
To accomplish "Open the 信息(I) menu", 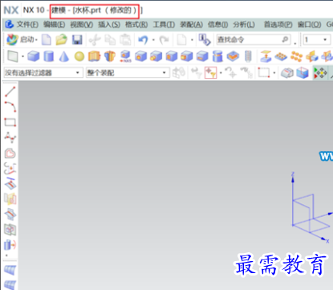I will click(x=217, y=25).
